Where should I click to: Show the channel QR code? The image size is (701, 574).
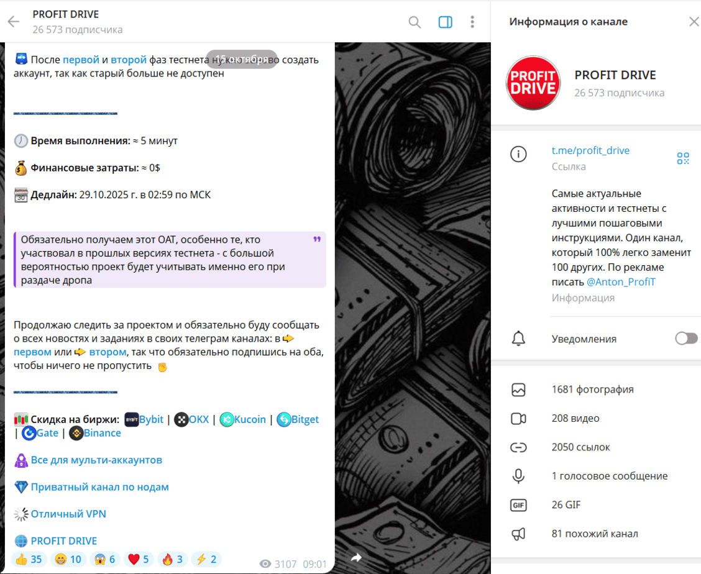pos(683,158)
